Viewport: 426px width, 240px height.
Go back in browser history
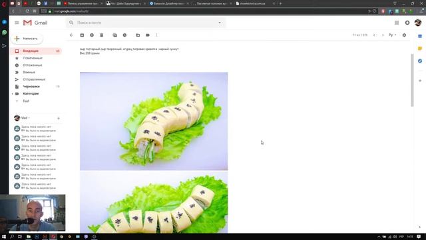13,11
